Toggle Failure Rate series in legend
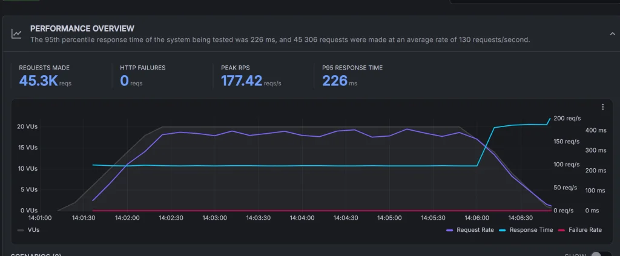Screen dimensions: 620x256 pyautogui.click(x=579, y=230)
